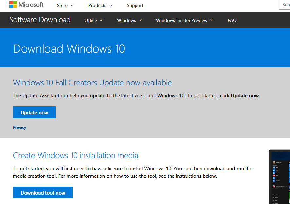This screenshot has height=204, width=290.
Task: Click the Update now button
Action: 34,112
